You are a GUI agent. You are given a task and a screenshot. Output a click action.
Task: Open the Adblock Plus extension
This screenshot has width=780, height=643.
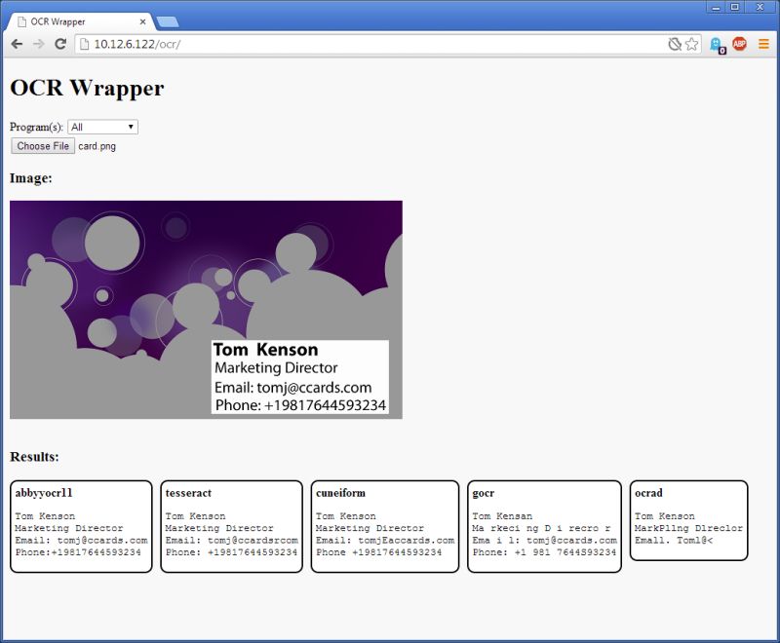point(738,43)
